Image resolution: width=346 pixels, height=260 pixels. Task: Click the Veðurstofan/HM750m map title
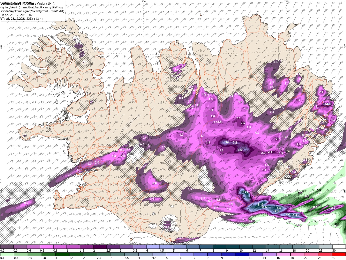click(x=17, y=3)
